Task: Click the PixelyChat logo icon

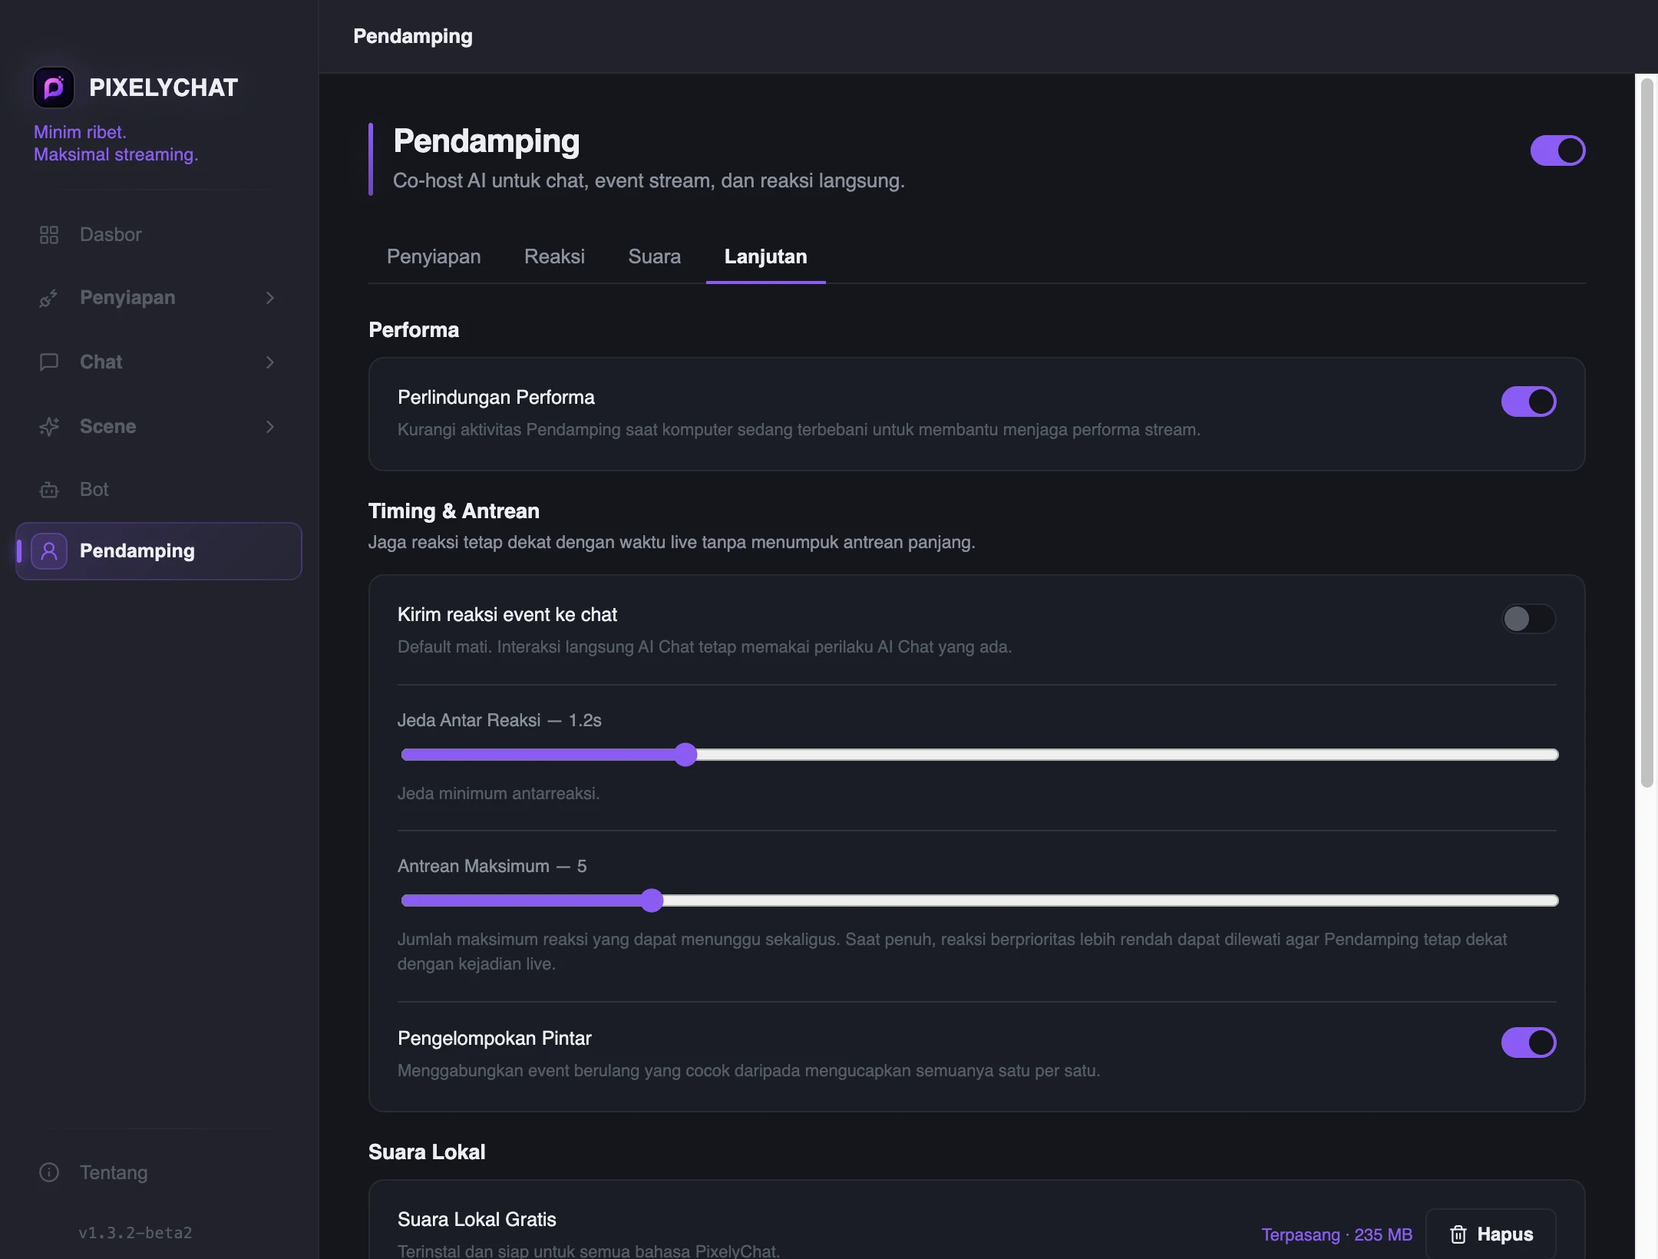Action: click(54, 88)
